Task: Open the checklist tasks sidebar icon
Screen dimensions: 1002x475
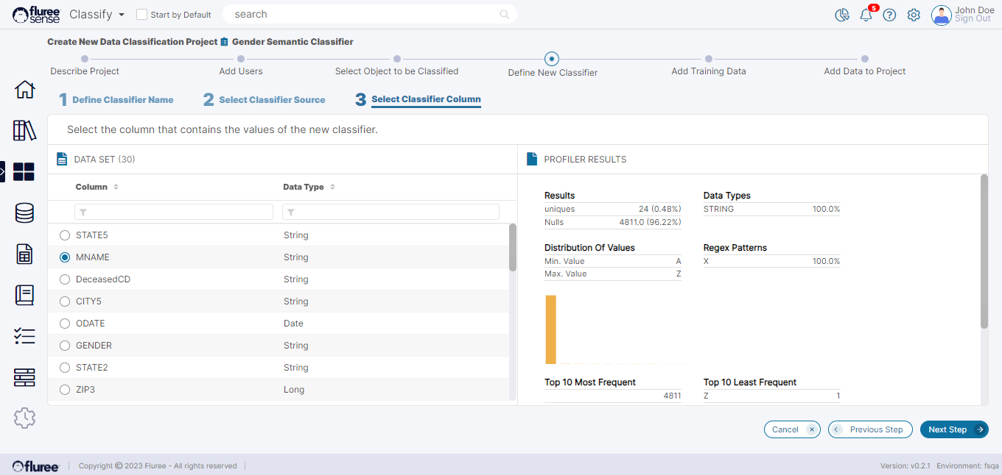Action: (24, 337)
